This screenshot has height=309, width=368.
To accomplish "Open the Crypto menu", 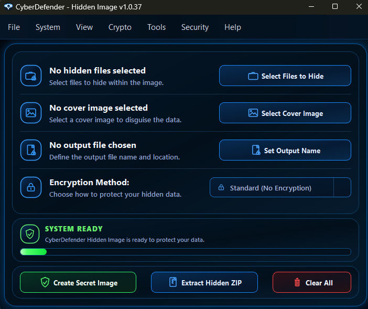I will pyautogui.click(x=120, y=27).
